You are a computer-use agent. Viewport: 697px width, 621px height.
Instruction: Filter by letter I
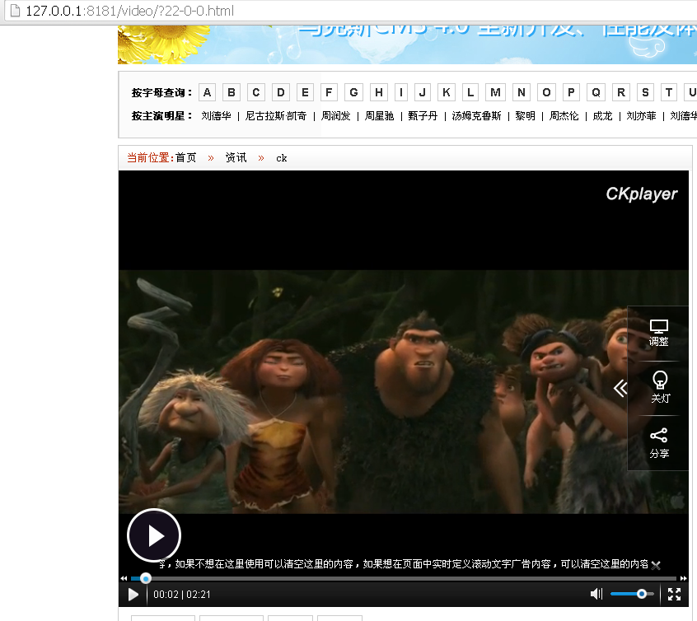tap(401, 92)
